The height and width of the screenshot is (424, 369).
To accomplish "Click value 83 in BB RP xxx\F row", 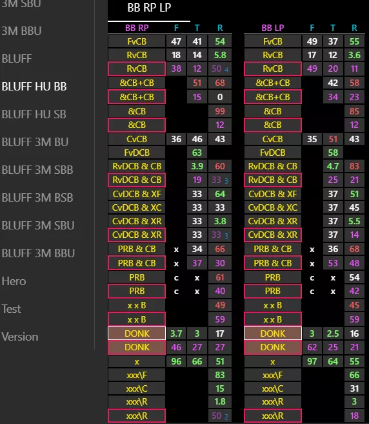I will tap(220, 375).
